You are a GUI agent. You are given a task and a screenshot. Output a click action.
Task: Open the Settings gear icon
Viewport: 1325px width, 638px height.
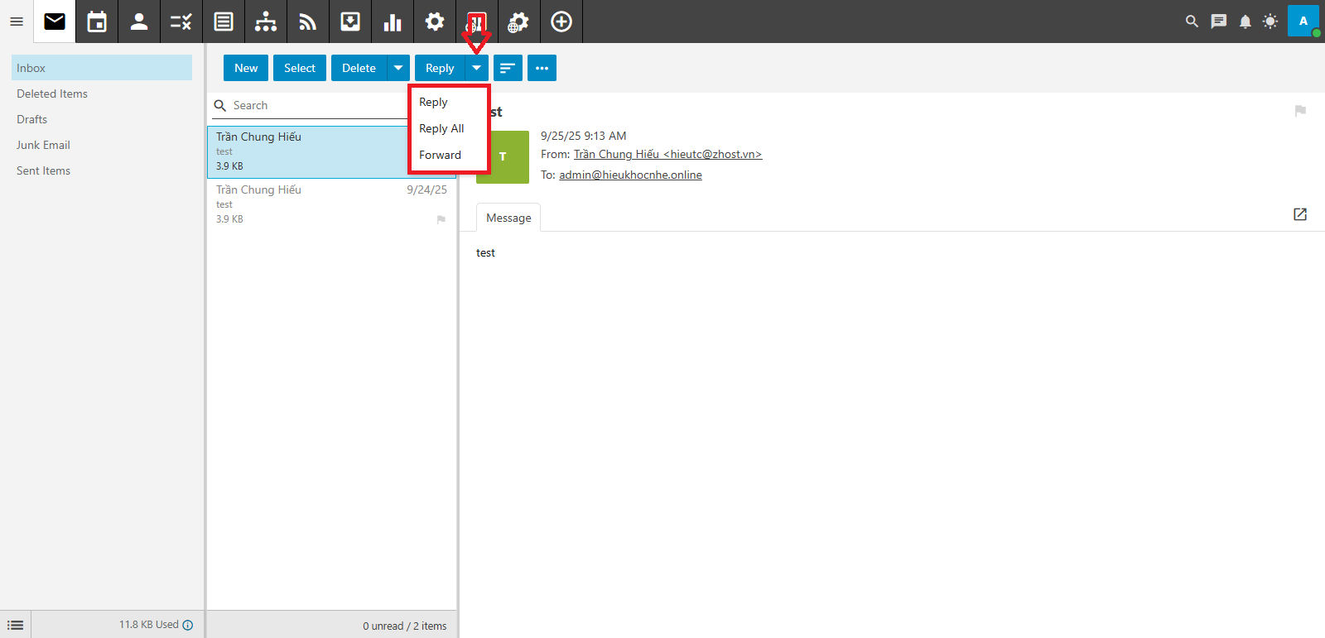click(435, 22)
